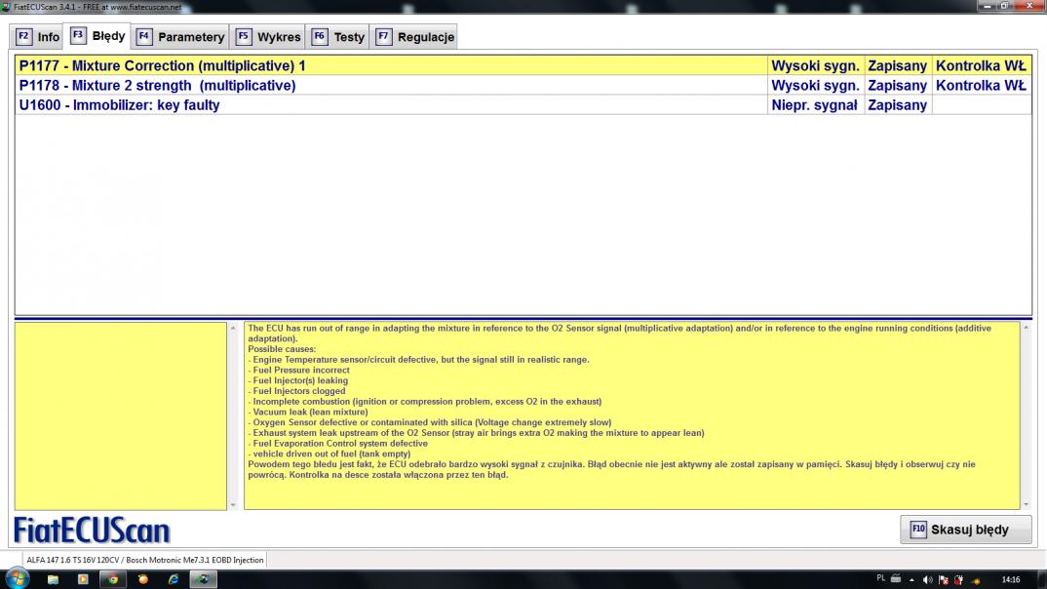The width and height of the screenshot is (1047, 589).
Task: Open the orange ball app in taskbar
Action: point(143,579)
